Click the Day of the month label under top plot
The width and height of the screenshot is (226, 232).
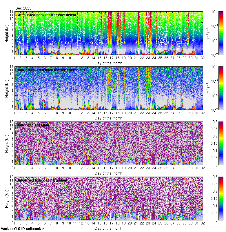coord(108,63)
